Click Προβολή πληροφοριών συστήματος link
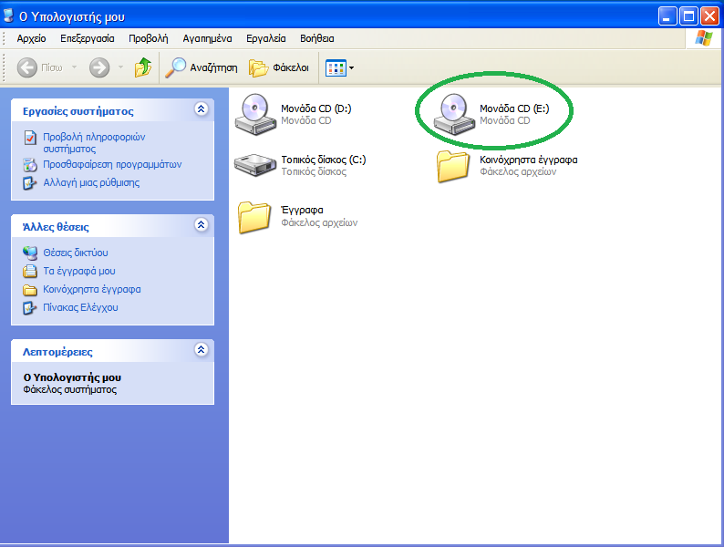Screen dimensions: 724x547 94,142
